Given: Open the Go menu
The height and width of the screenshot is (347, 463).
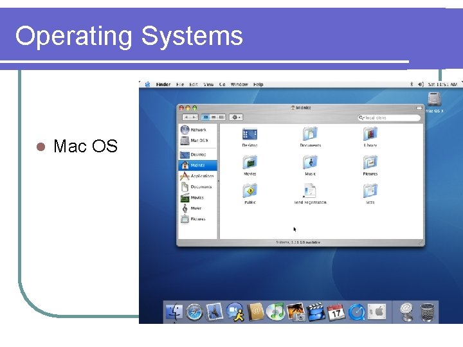Looking at the screenshot, I should (x=222, y=84).
